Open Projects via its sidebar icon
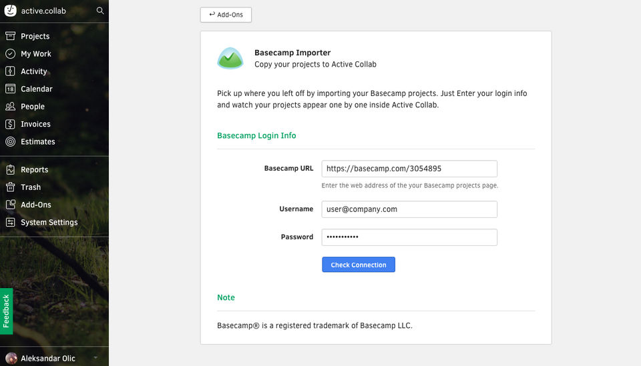The width and height of the screenshot is (641, 366). pos(10,36)
